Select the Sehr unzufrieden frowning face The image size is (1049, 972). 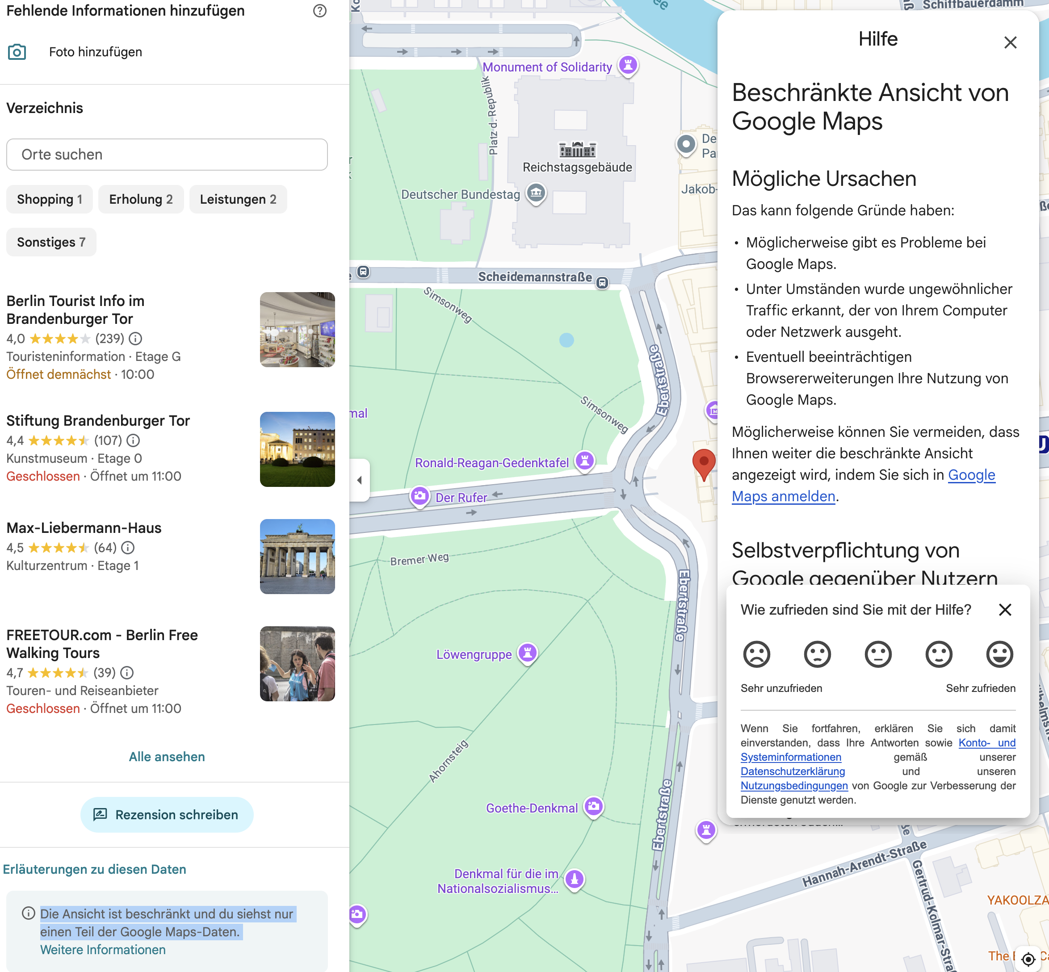pos(756,654)
